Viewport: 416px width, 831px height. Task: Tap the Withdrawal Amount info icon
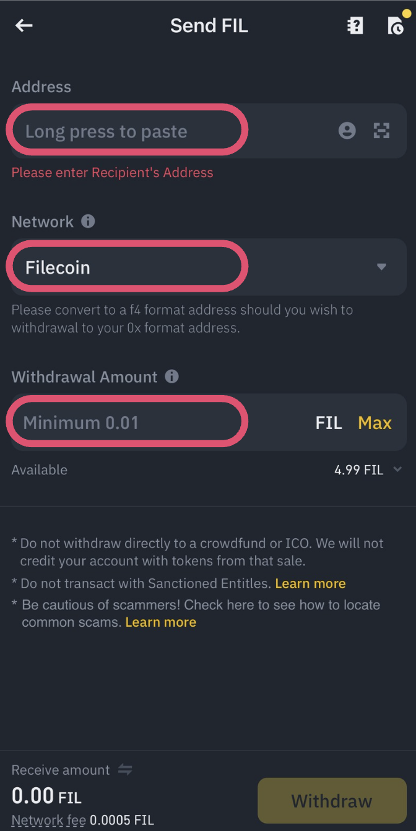(171, 376)
